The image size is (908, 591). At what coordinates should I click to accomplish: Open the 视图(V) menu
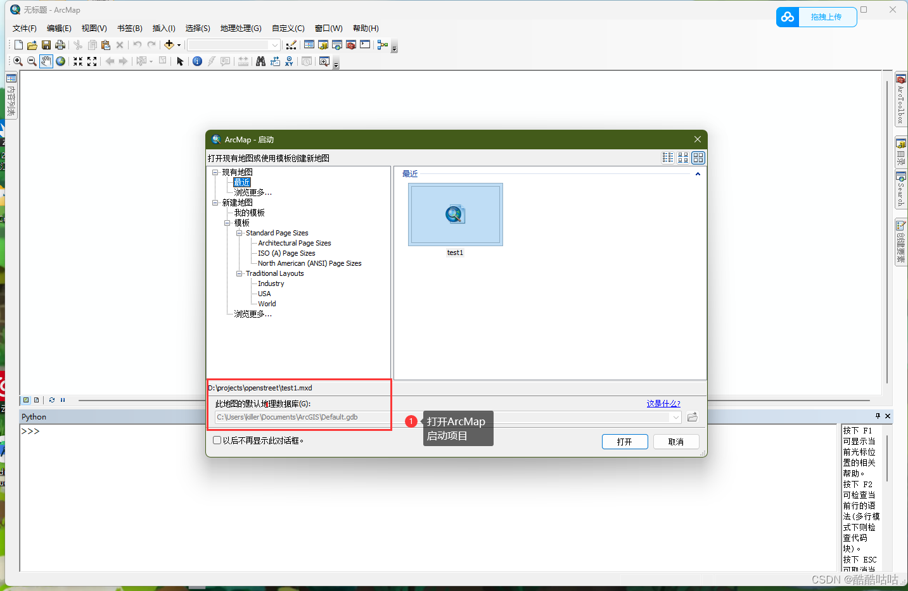point(94,28)
